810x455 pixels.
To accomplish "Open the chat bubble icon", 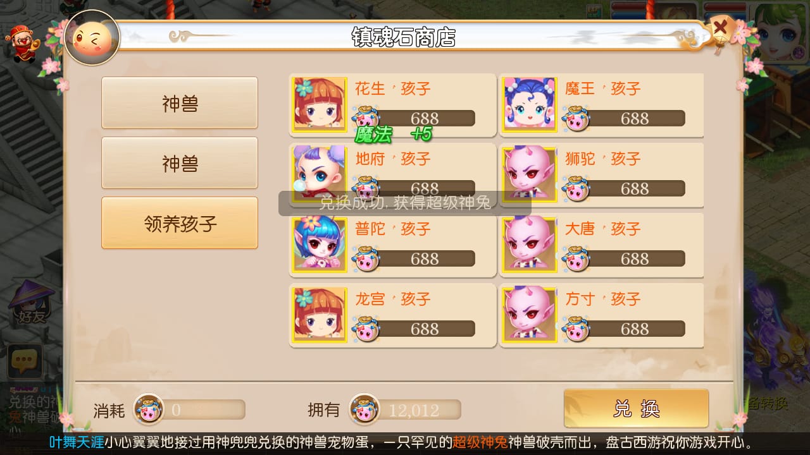I will pyautogui.click(x=25, y=361).
